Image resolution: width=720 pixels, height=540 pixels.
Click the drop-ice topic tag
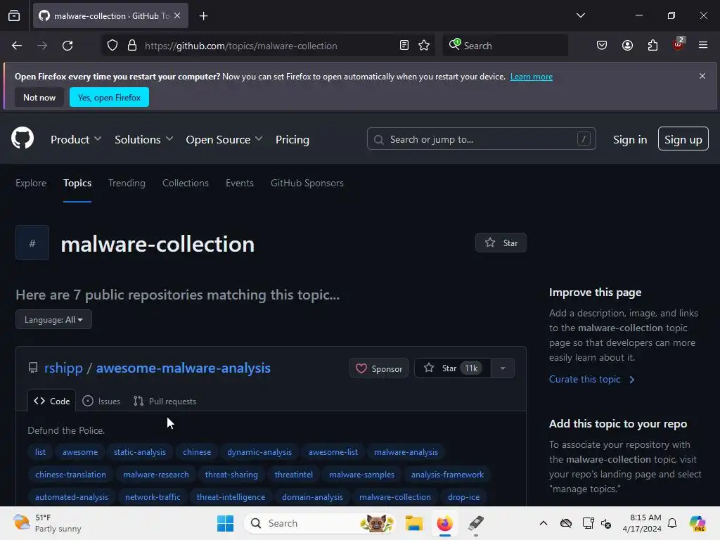[x=464, y=497]
